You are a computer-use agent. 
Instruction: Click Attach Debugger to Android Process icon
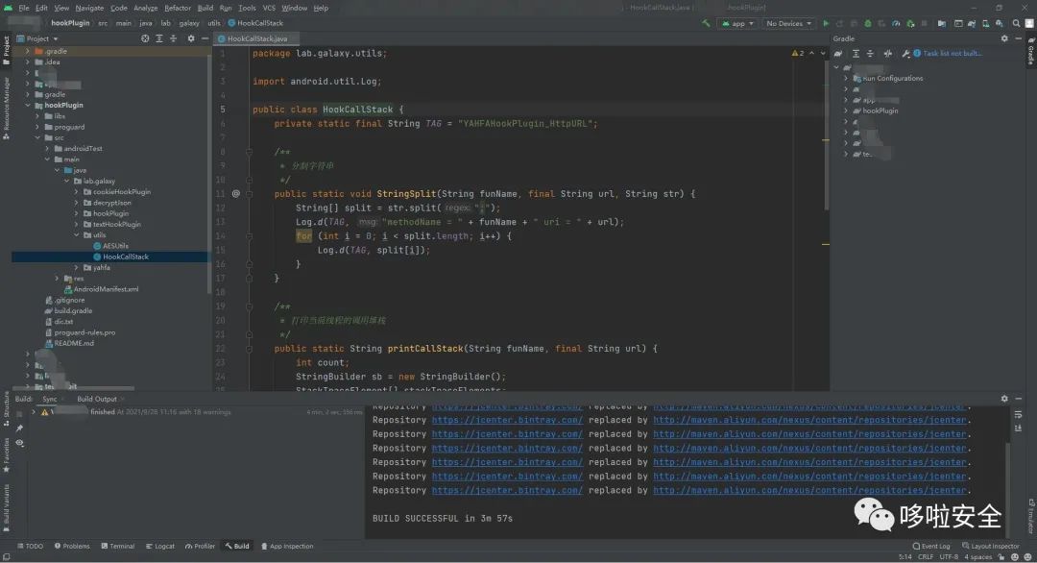tap(910, 23)
